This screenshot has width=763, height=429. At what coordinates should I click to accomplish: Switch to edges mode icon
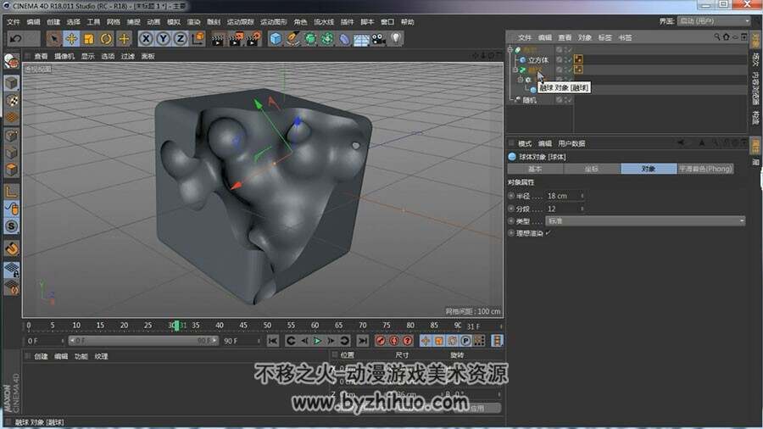pos(12,153)
